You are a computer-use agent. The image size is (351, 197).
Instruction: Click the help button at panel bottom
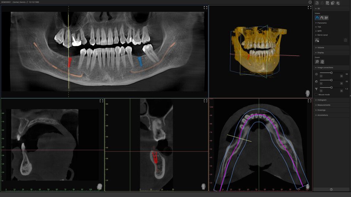pos(331,189)
